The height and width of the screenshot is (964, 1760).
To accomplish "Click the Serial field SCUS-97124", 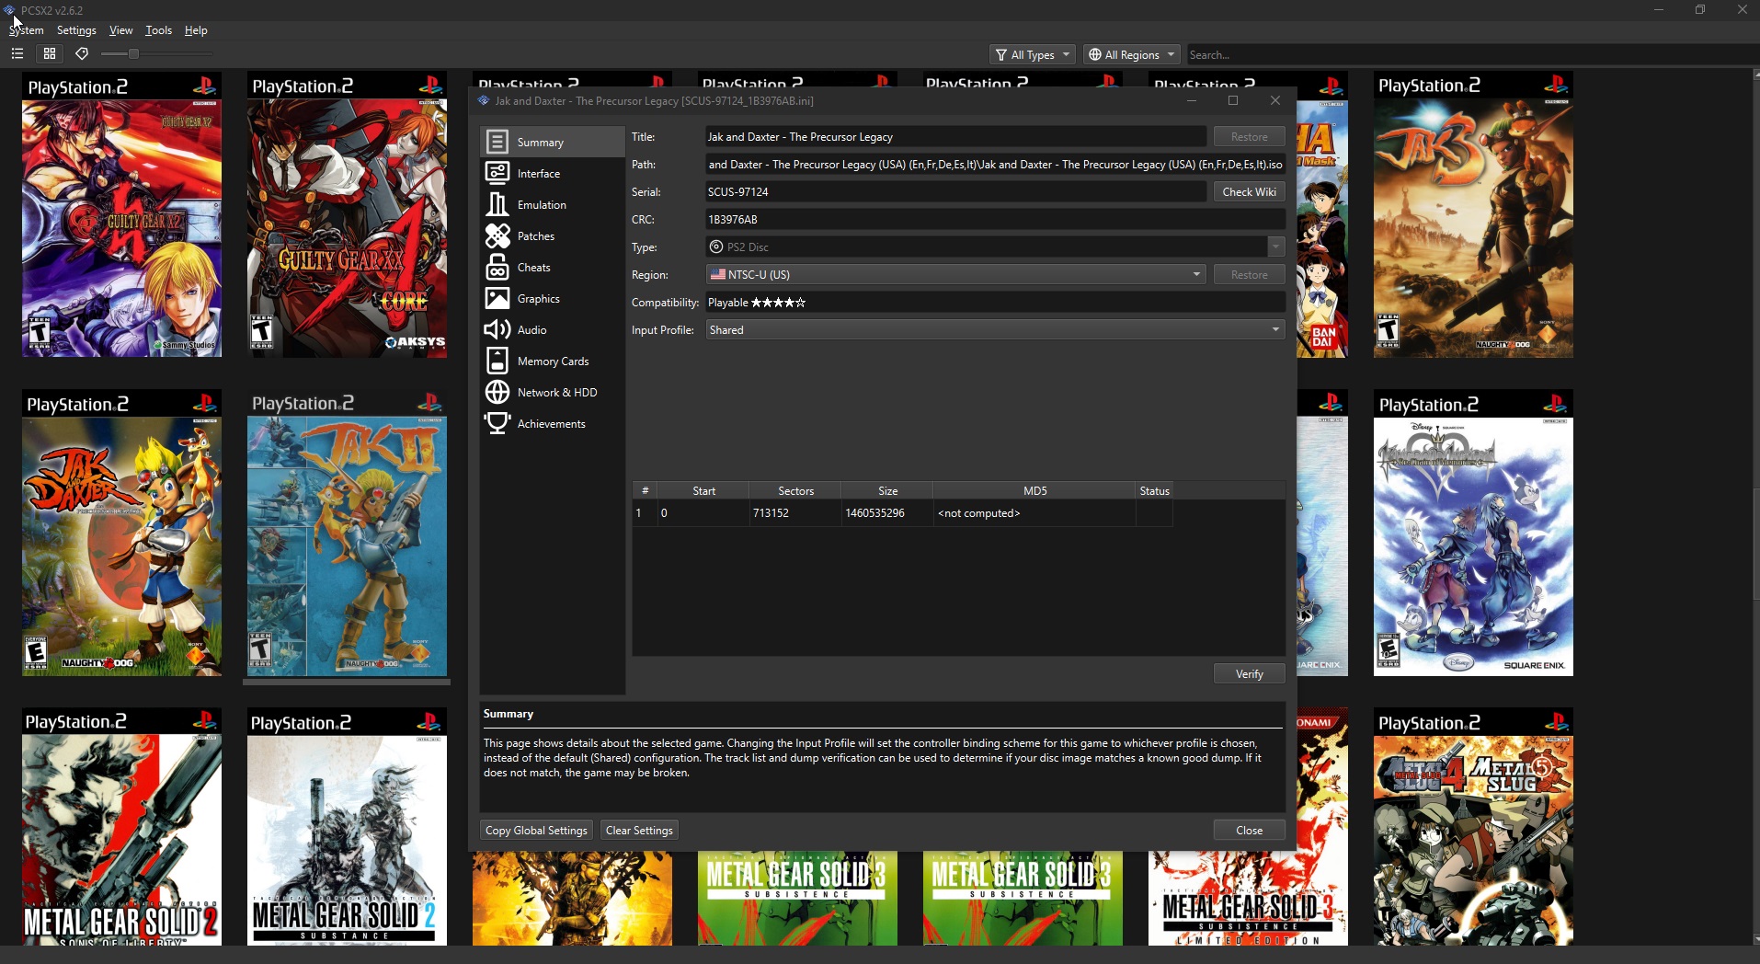I will point(955,191).
